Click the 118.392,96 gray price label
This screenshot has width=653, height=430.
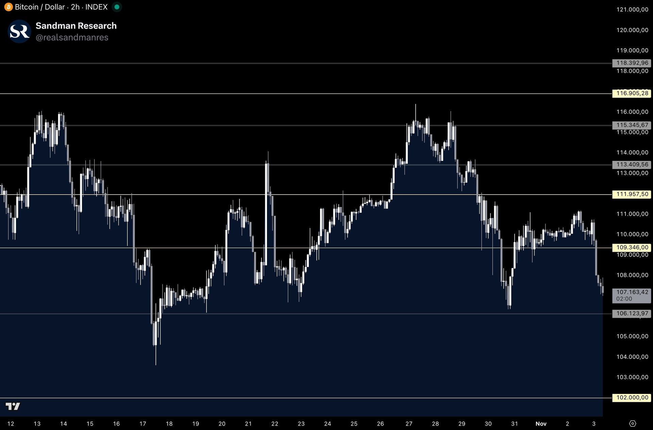point(632,63)
